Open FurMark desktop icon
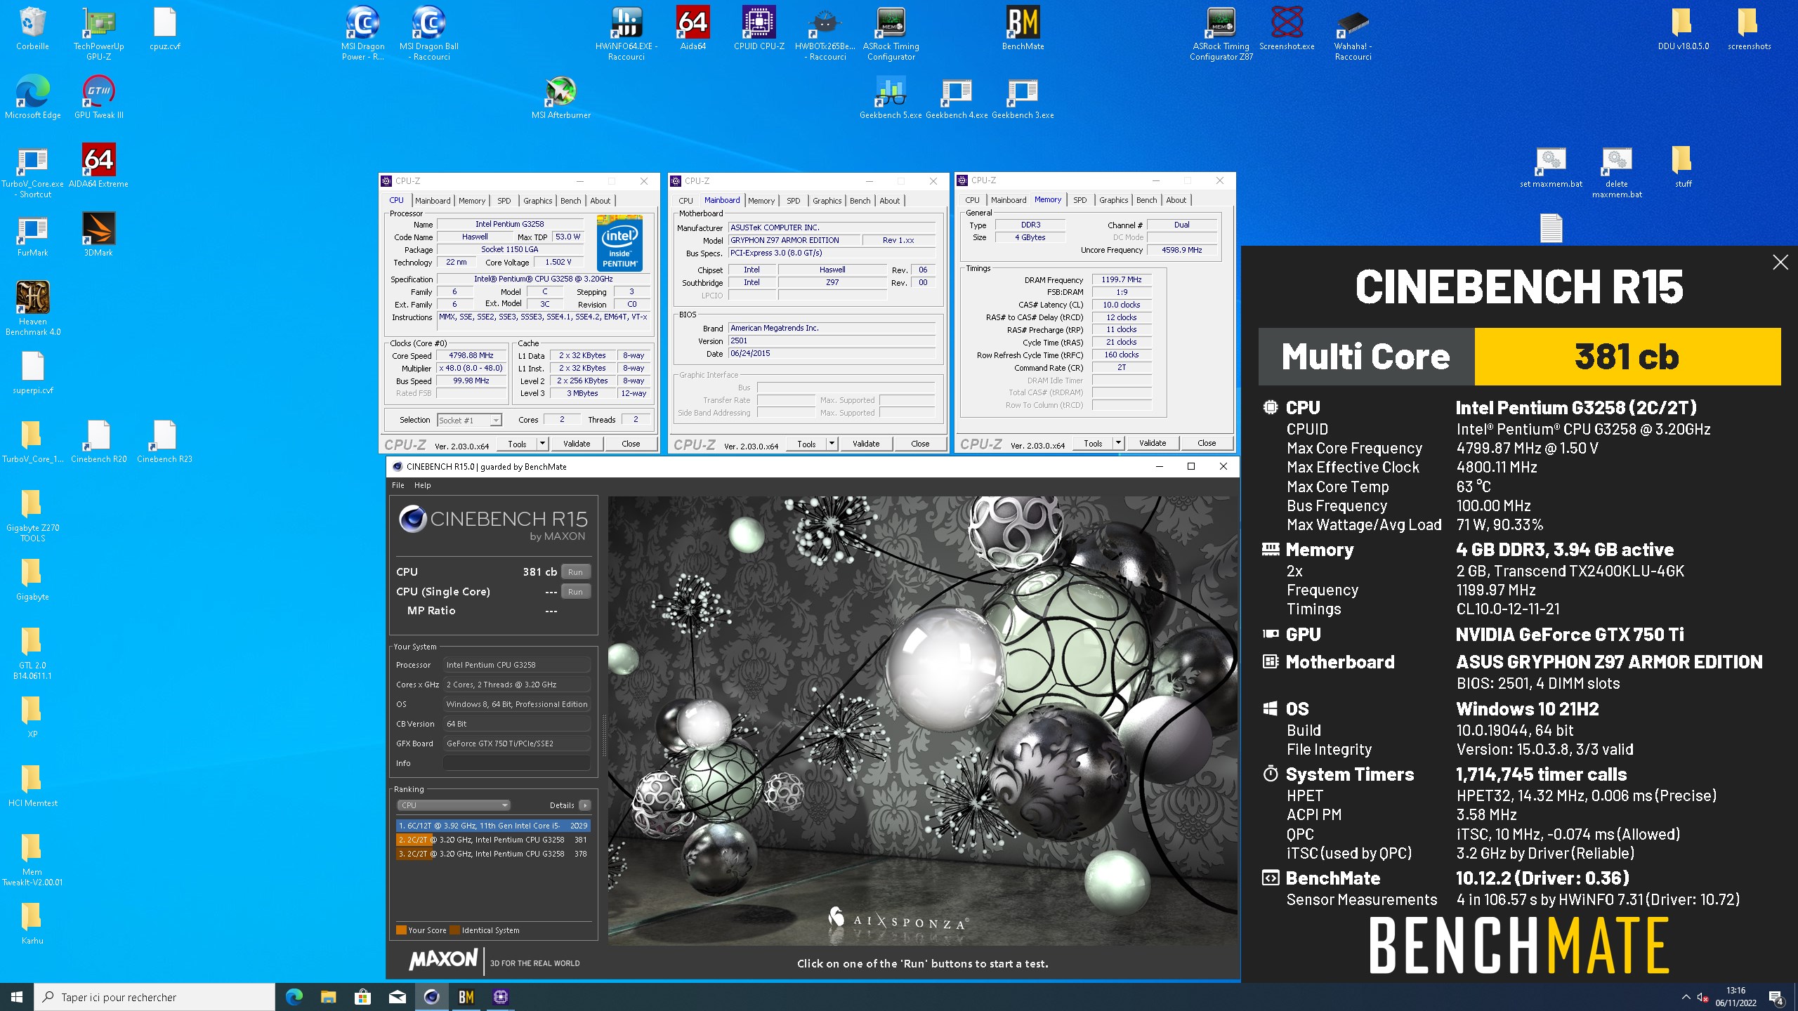Image resolution: width=1798 pixels, height=1011 pixels. 32,235
